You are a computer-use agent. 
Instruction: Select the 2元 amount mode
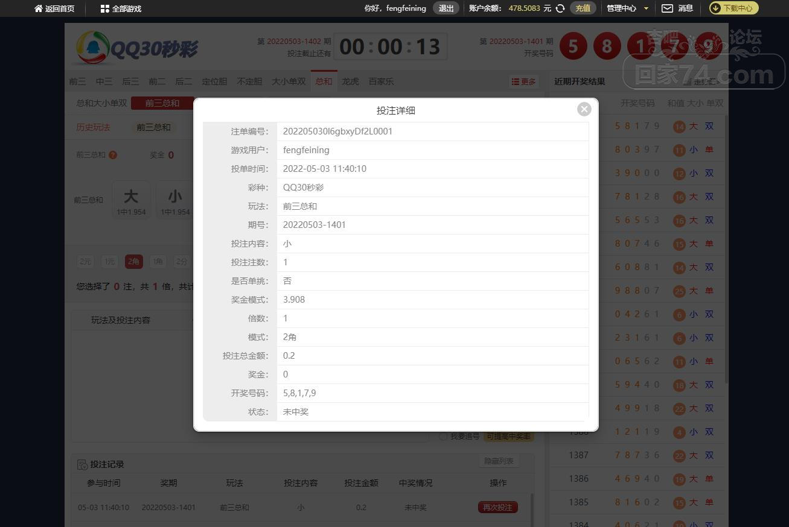coord(85,262)
